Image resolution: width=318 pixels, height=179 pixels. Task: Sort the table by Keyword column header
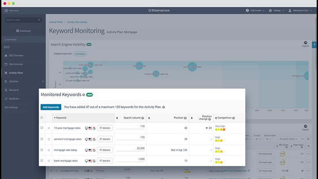click(61, 118)
